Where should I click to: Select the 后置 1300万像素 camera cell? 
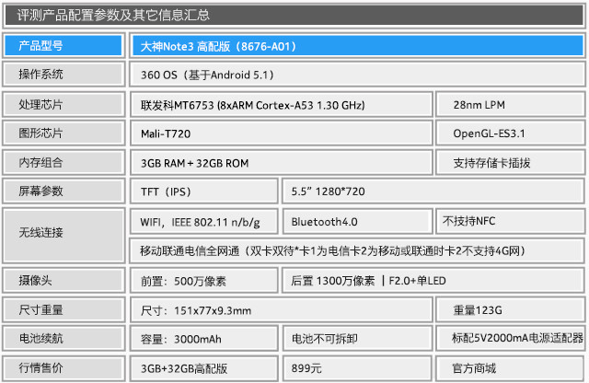tap(433, 280)
